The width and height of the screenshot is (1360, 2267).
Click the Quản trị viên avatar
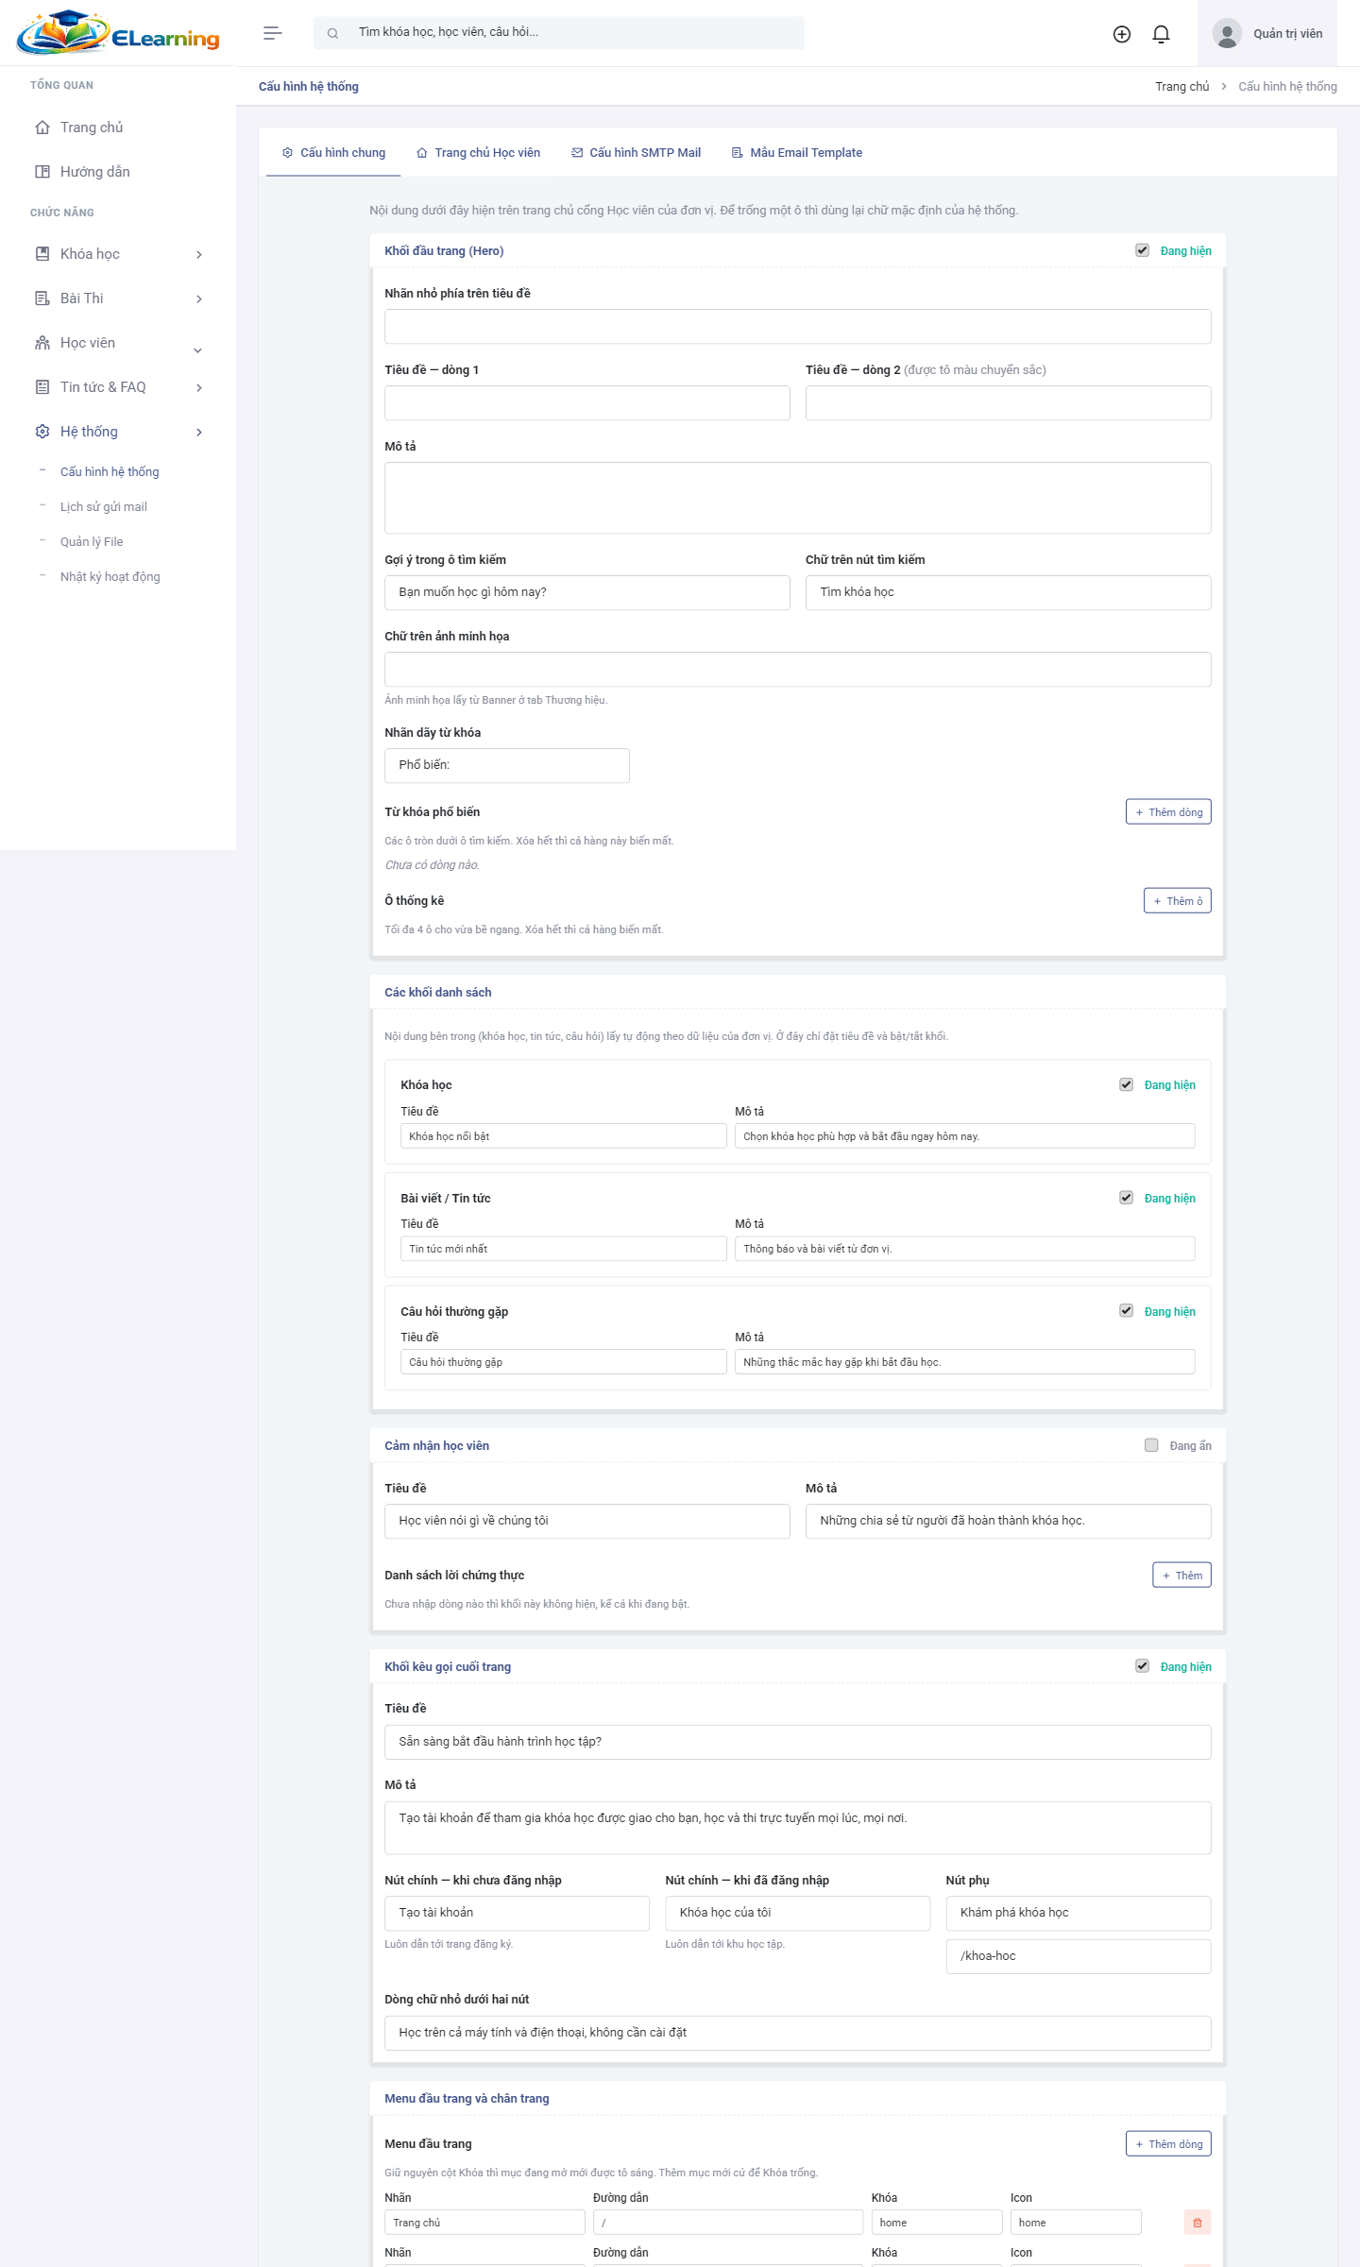tap(1227, 34)
